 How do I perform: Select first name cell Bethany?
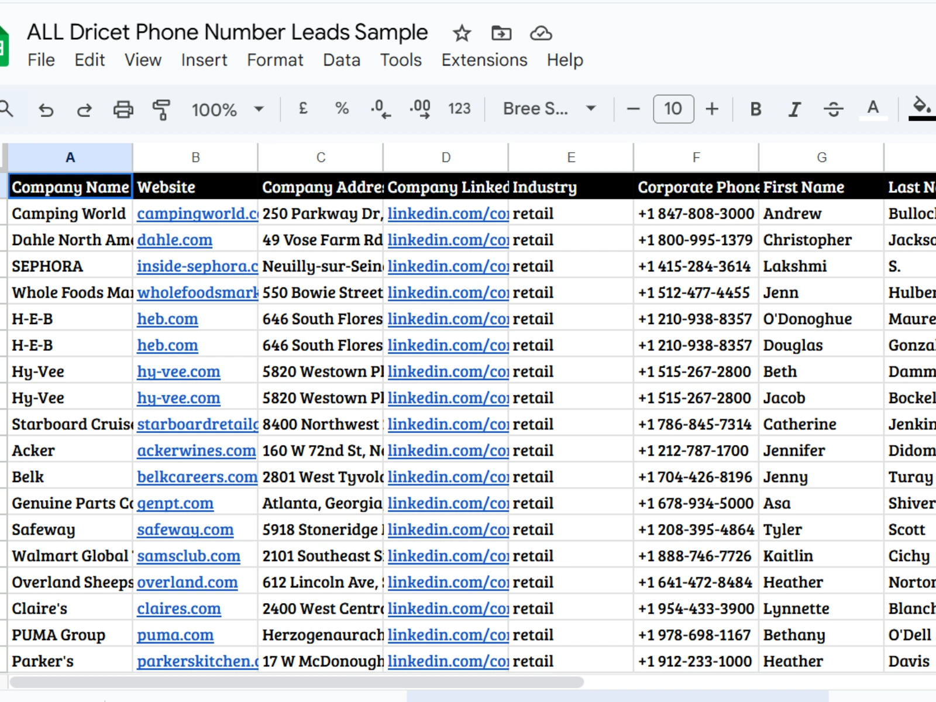tap(821, 635)
